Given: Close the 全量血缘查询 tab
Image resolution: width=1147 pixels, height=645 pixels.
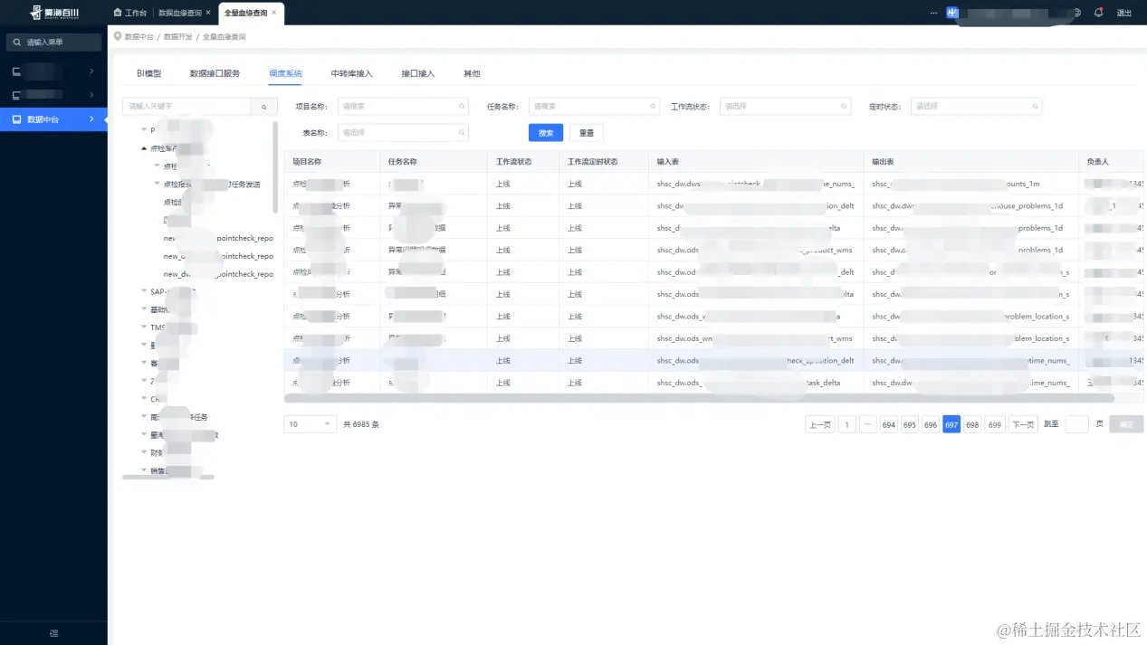Looking at the screenshot, I should [x=274, y=13].
